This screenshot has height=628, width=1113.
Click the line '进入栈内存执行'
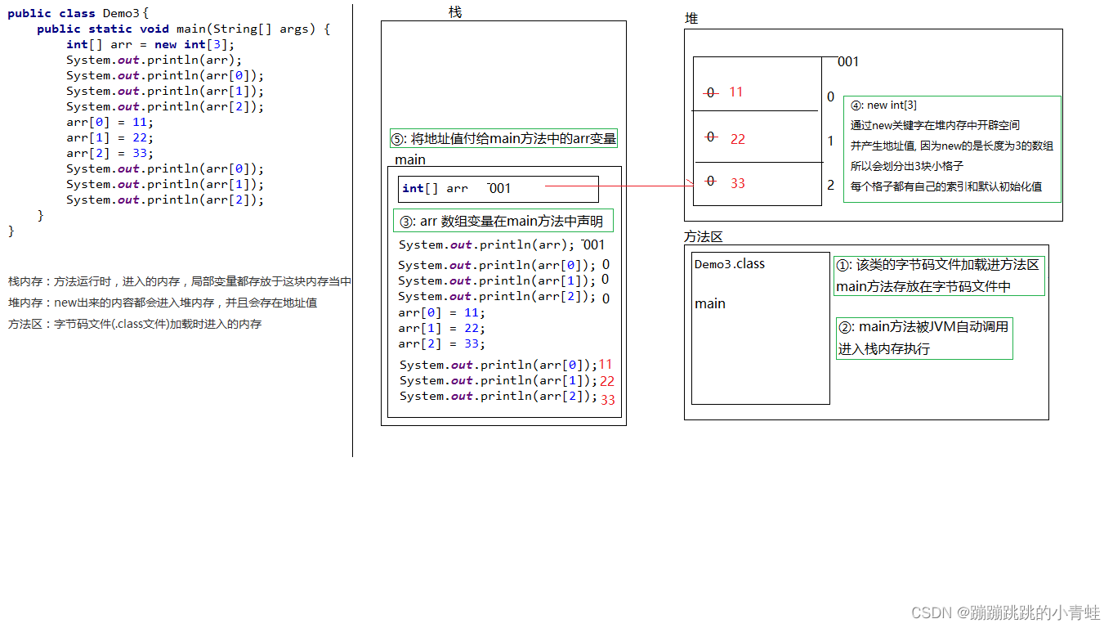point(883,348)
